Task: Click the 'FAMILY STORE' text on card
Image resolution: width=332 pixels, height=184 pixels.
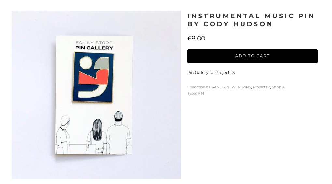Action: pos(94,43)
